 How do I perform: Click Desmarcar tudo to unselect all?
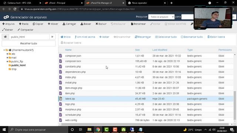192,37
